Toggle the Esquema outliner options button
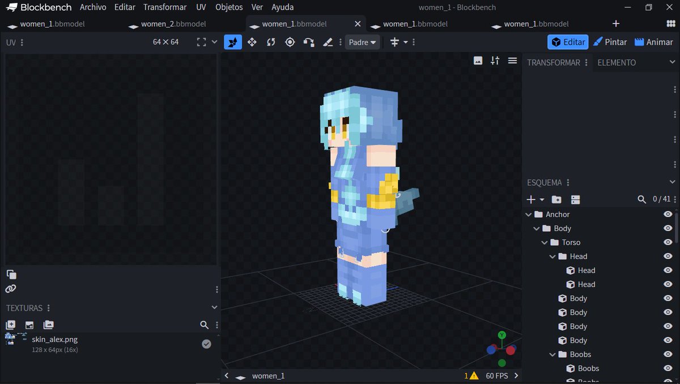This screenshot has width=680, height=384. [x=575, y=199]
